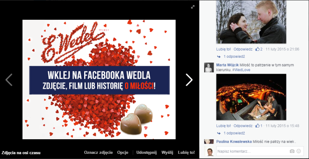Open the Opcje menu below the photo
Viewport: 309px width, 159px height.
[122, 153]
